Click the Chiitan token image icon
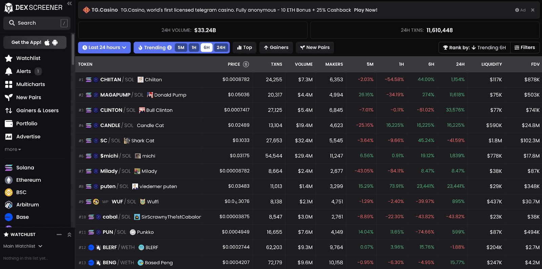This screenshot has width=542, height=269. click(x=141, y=80)
